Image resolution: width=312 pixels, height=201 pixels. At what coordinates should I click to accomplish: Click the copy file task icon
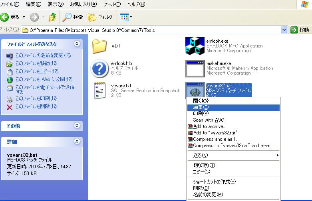coord(9,72)
